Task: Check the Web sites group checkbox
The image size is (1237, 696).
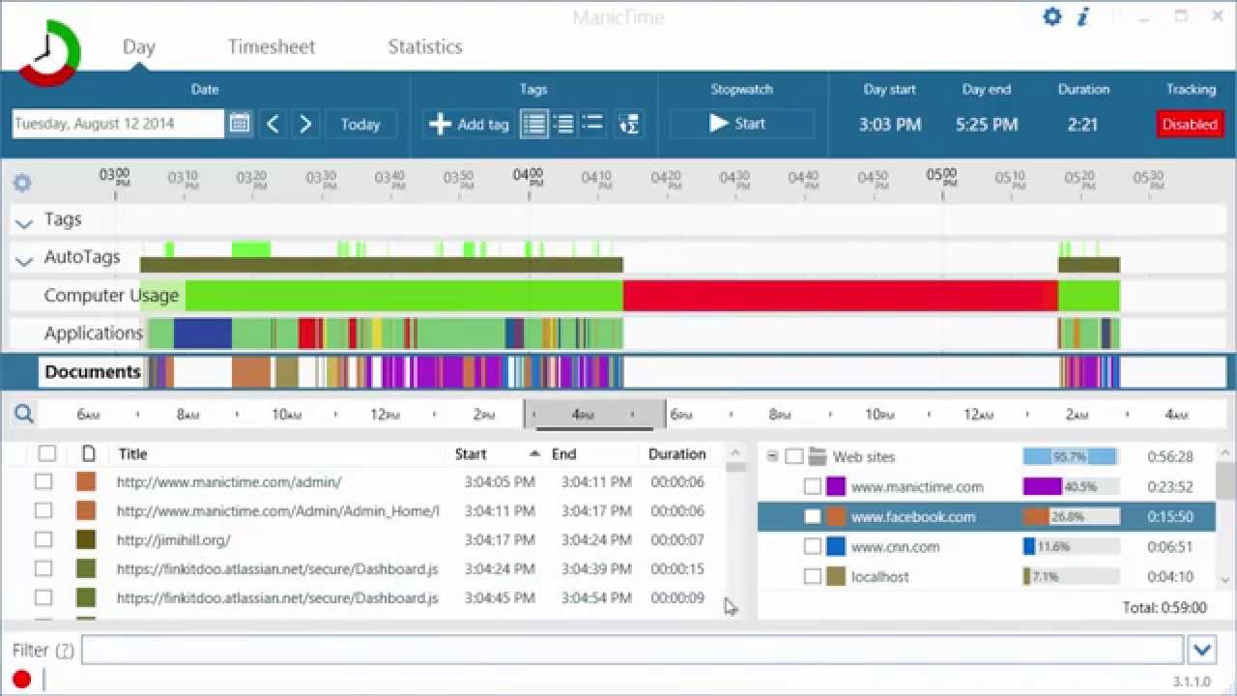Action: click(x=794, y=456)
